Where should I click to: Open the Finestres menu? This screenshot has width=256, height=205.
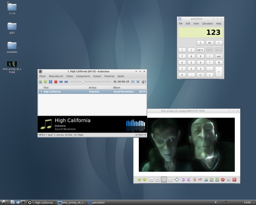109,76
